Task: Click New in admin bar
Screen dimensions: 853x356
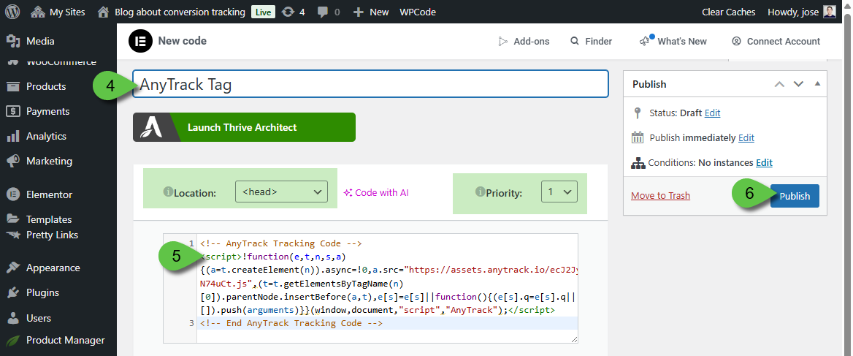Action: click(370, 12)
